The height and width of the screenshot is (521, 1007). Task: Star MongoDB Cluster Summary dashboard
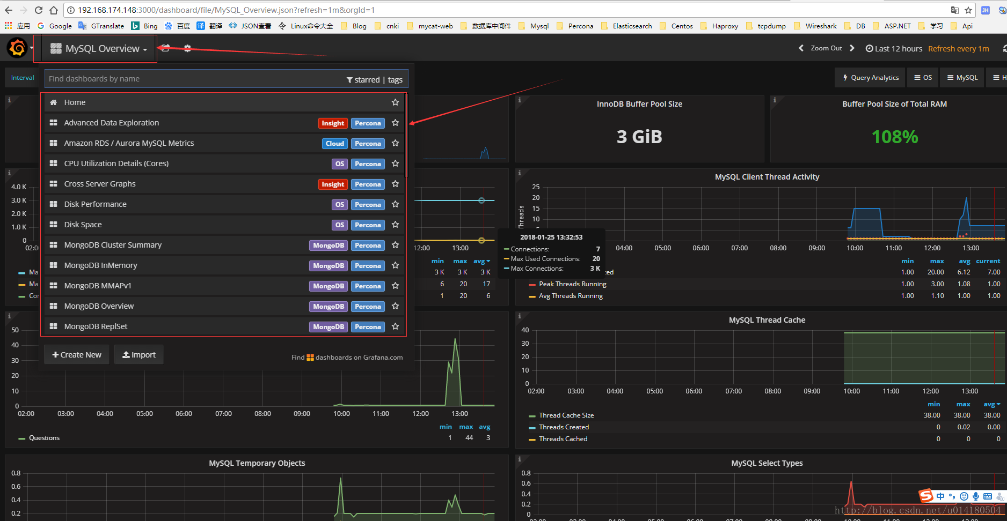click(x=395, y=245)
